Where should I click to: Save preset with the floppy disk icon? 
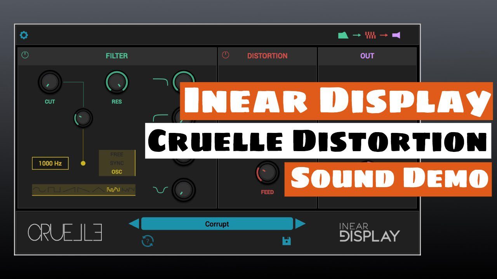287,241
